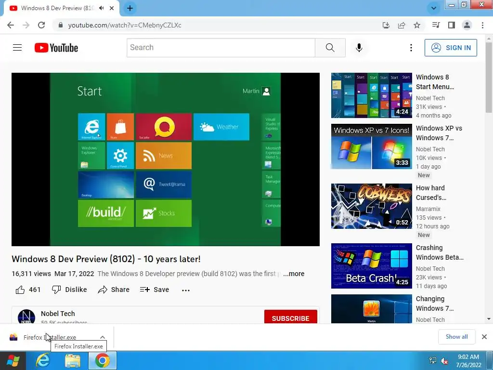Open 'How hard Cursed's…' video title
This screenshot has width=493, height=370.
coord(431,193)
